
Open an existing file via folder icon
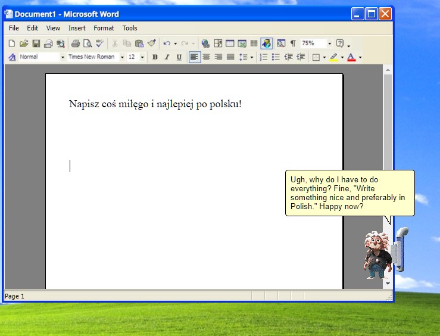24,43
